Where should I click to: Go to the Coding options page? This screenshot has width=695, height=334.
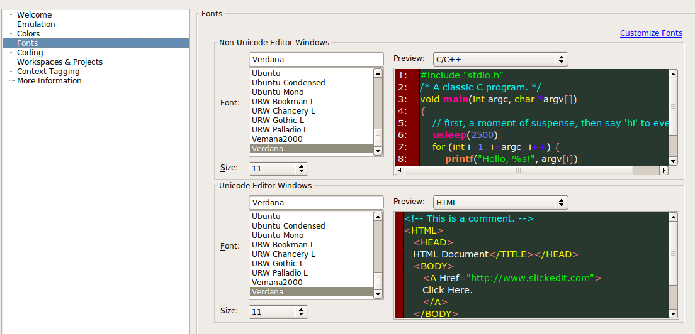[x=30, y=53]
